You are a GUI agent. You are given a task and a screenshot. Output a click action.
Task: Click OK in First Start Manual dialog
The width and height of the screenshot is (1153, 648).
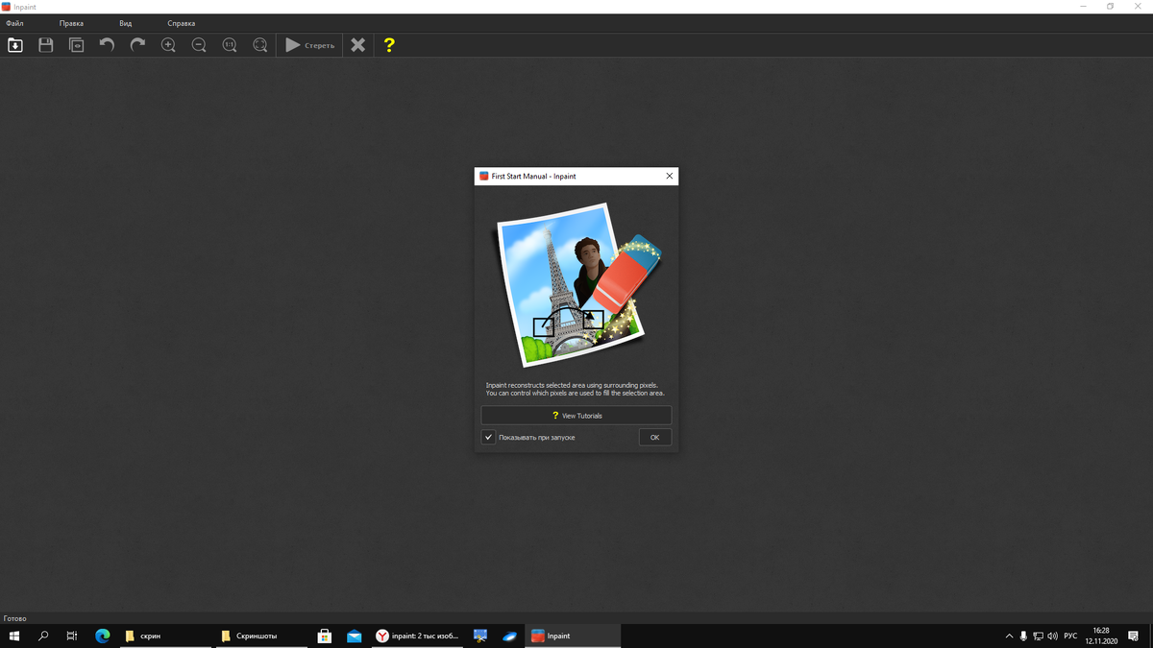[x=654, y=437]
